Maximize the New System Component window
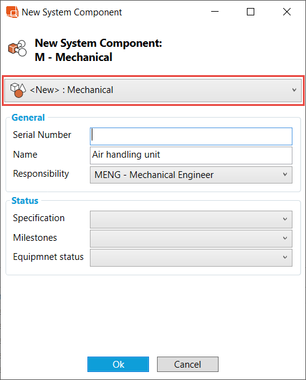306x380 pixels. (251, 12)
